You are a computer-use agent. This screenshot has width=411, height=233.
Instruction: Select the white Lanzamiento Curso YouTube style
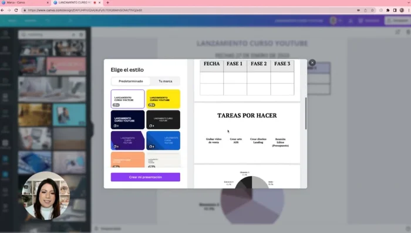pos(127,99)
